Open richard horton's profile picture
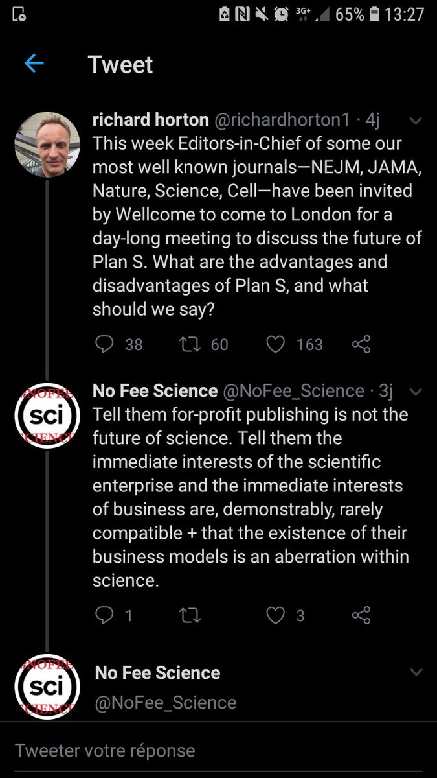The width and height of the screenshot is (437, 778). 47,145
